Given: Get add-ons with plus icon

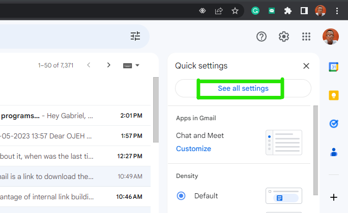Looking at the screenshot, I should tap(334, 197).
